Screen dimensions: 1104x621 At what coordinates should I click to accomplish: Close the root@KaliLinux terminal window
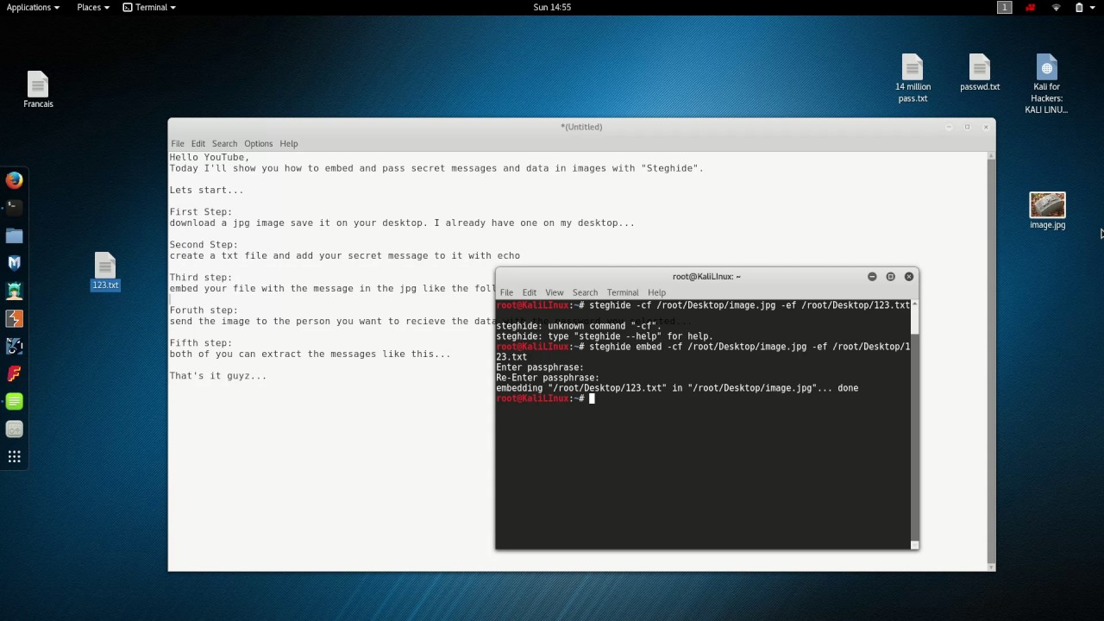pos(908,277)
